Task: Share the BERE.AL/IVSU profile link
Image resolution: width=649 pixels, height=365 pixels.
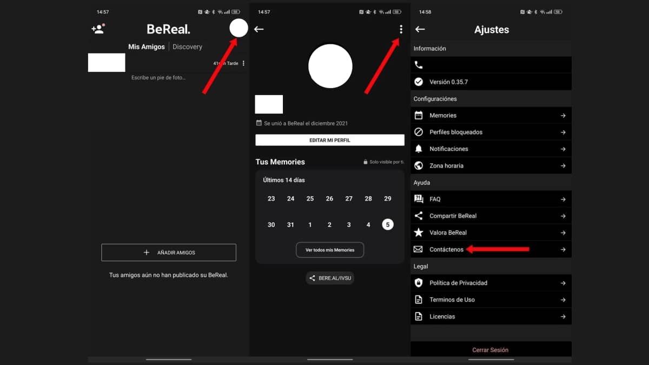Action: coord(330,278)
